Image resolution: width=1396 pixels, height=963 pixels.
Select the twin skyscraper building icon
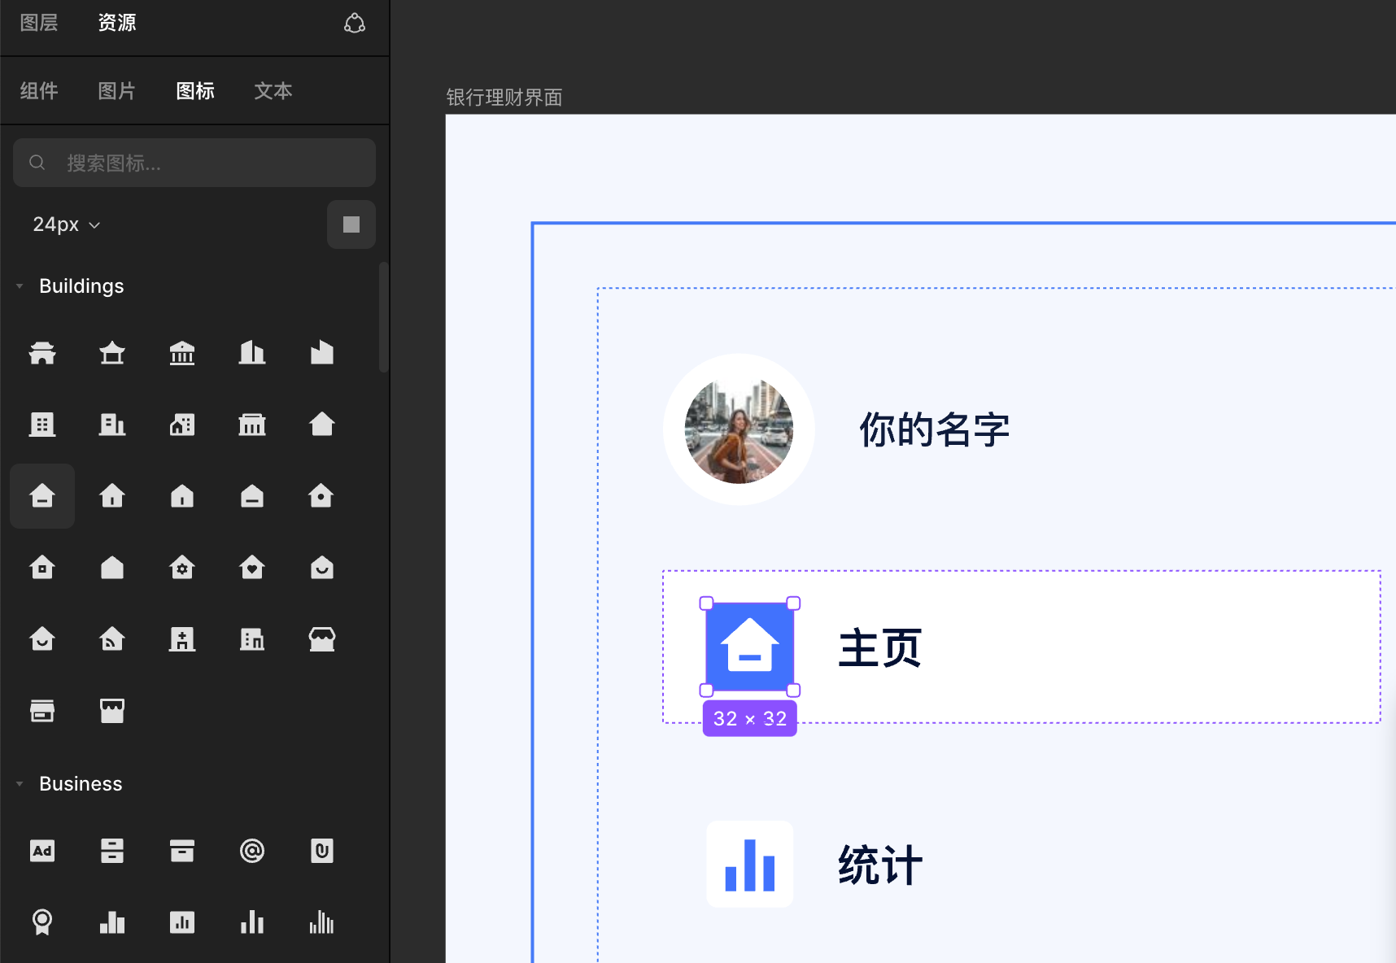[252, 353]
